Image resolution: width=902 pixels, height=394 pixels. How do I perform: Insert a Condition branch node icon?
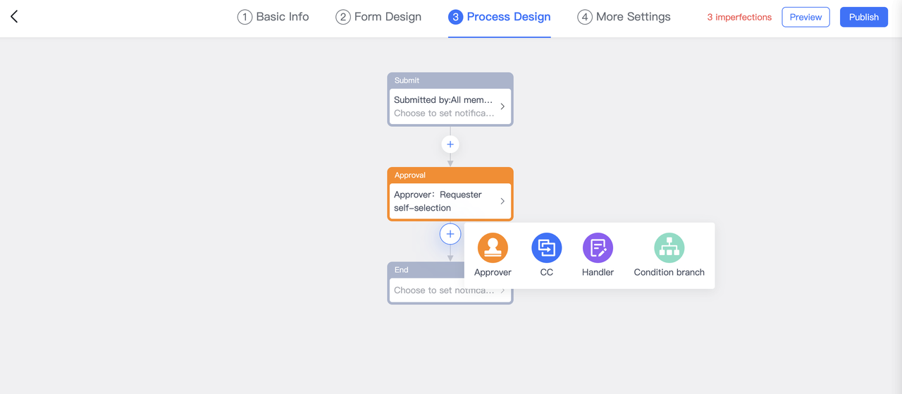(669, 248)
